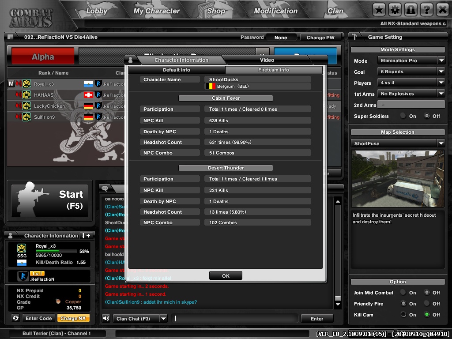
Task: Click the alert siren icon in the top bar
Action: tap(411, 10)
